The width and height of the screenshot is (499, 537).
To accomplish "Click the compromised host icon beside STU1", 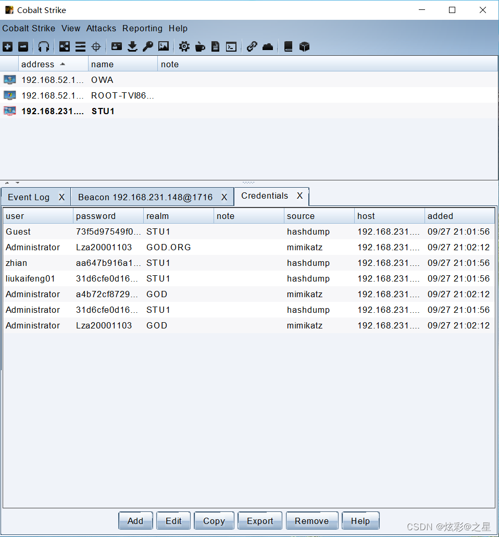I will [x=9, y=111].
